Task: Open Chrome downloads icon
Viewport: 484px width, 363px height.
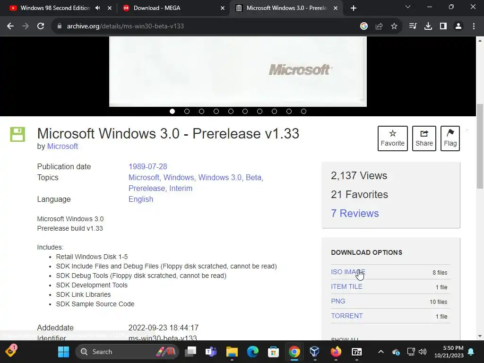Action: coord(428,26)
